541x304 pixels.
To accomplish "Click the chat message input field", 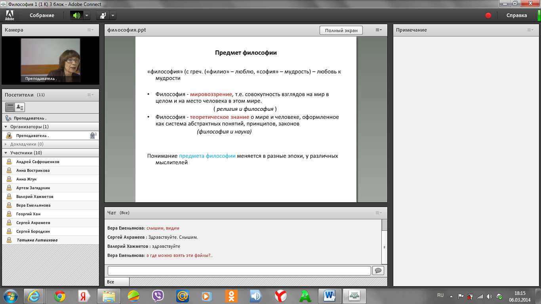I will 239,271.
